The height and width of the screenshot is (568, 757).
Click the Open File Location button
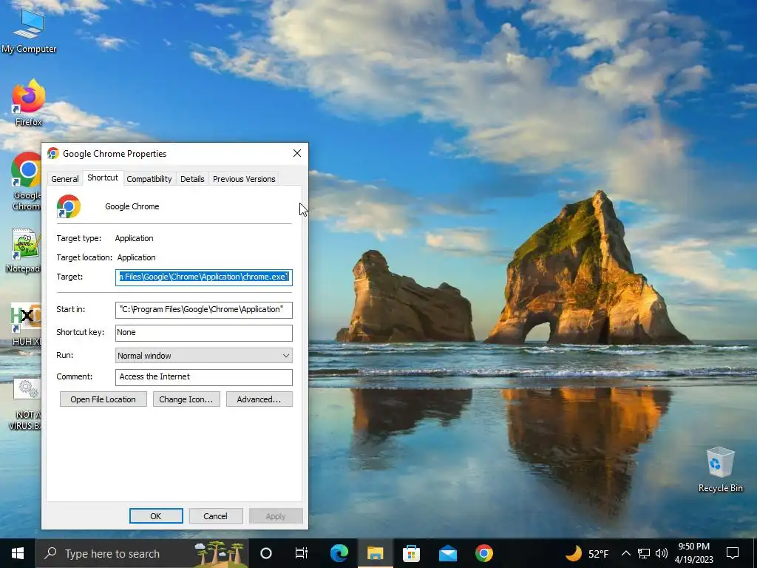click(x=103, y=399)
